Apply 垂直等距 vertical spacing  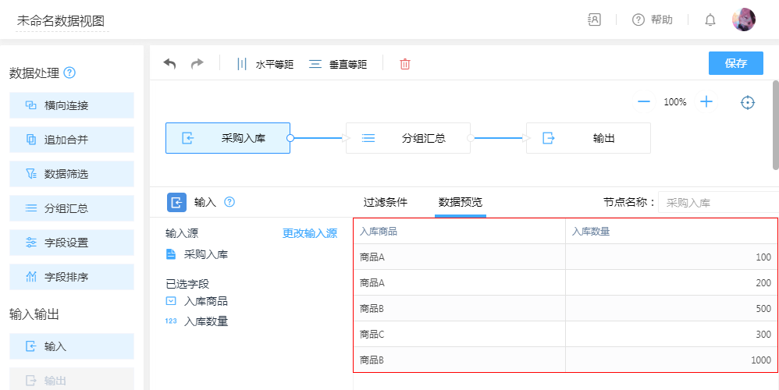point(338,64)
